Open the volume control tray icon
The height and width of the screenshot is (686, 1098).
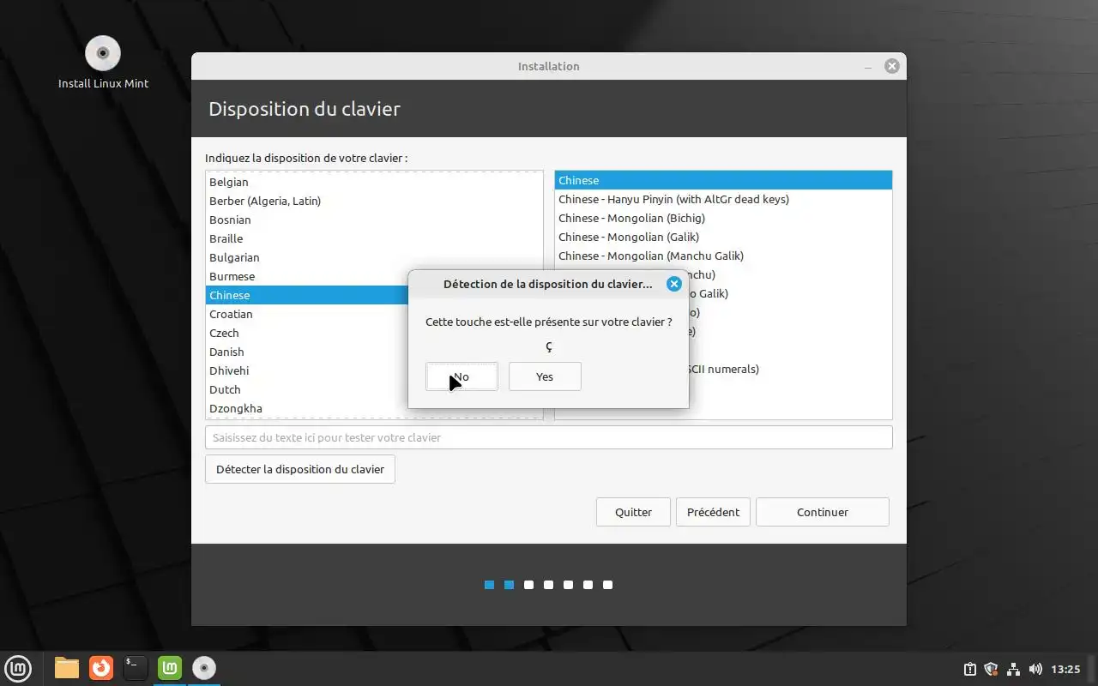click(x=1035, y=669)
